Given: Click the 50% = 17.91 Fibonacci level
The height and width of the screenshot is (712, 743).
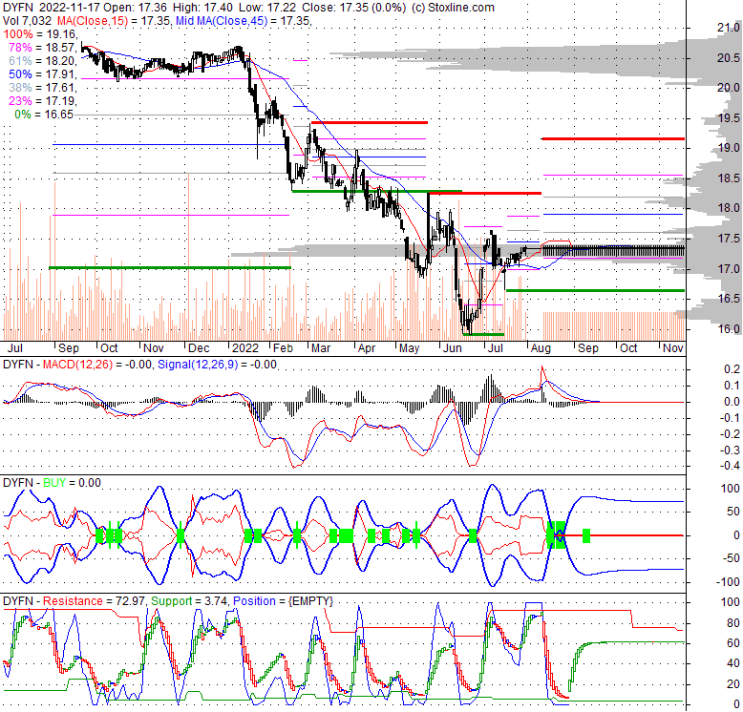Looking at the screenshot, I should (x=43, y=74).
